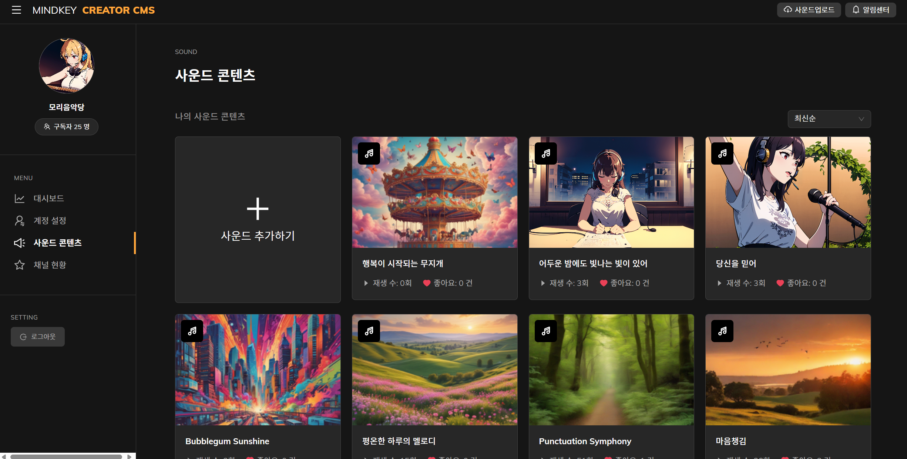Image resolution: width=907 pixels, height=459 pixels.
Task: Click the chevron arrow in sort box
Action: pos(861,119)
